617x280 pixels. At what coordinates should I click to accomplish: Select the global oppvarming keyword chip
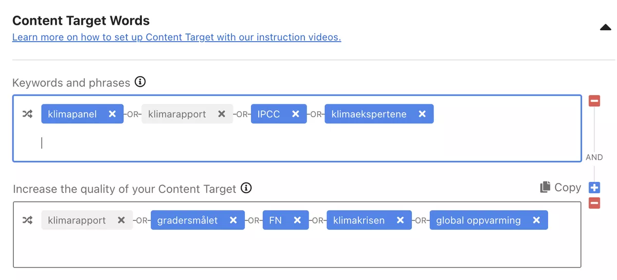click(478, 220)
